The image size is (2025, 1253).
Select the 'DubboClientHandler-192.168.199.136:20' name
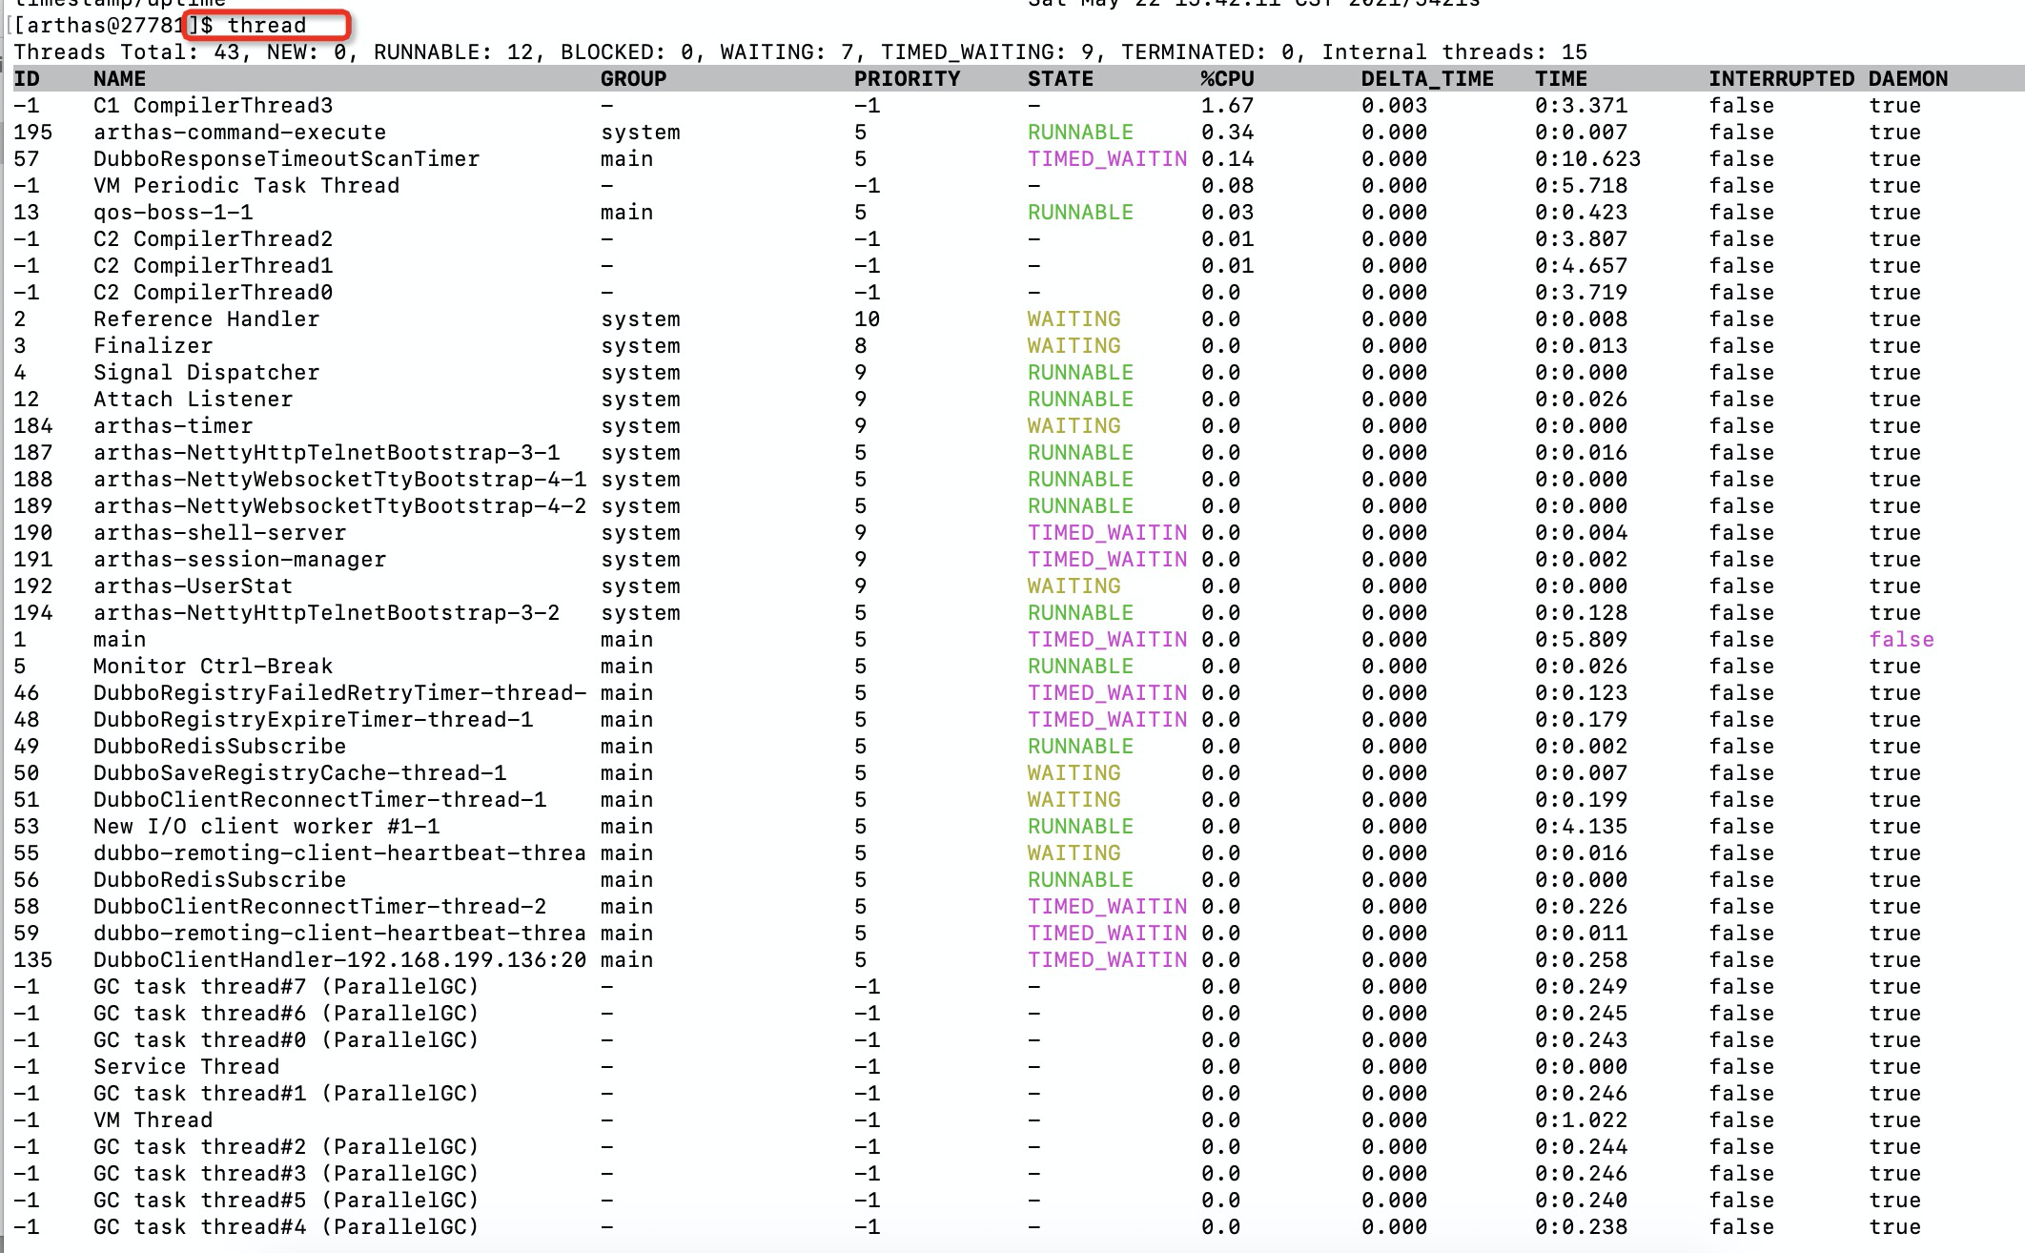pyautogui.click(x=339, y=959)
